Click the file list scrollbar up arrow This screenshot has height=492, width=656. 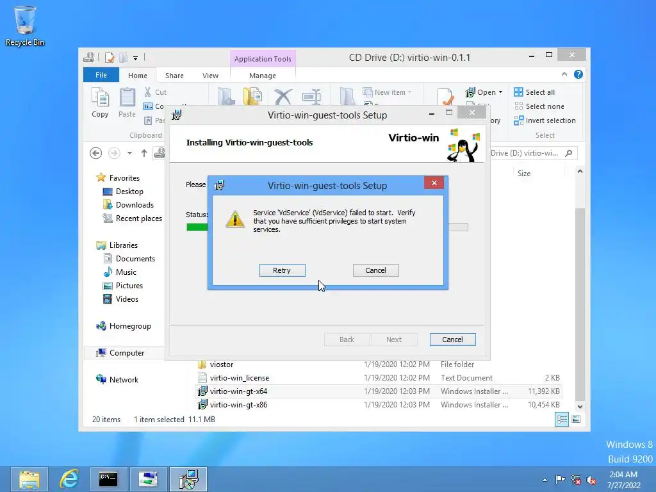580,171
